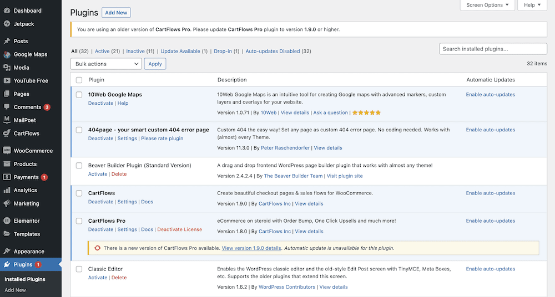
Task: Check the 10Web Google Maps plugin checkbox
Action: point(79,95)
